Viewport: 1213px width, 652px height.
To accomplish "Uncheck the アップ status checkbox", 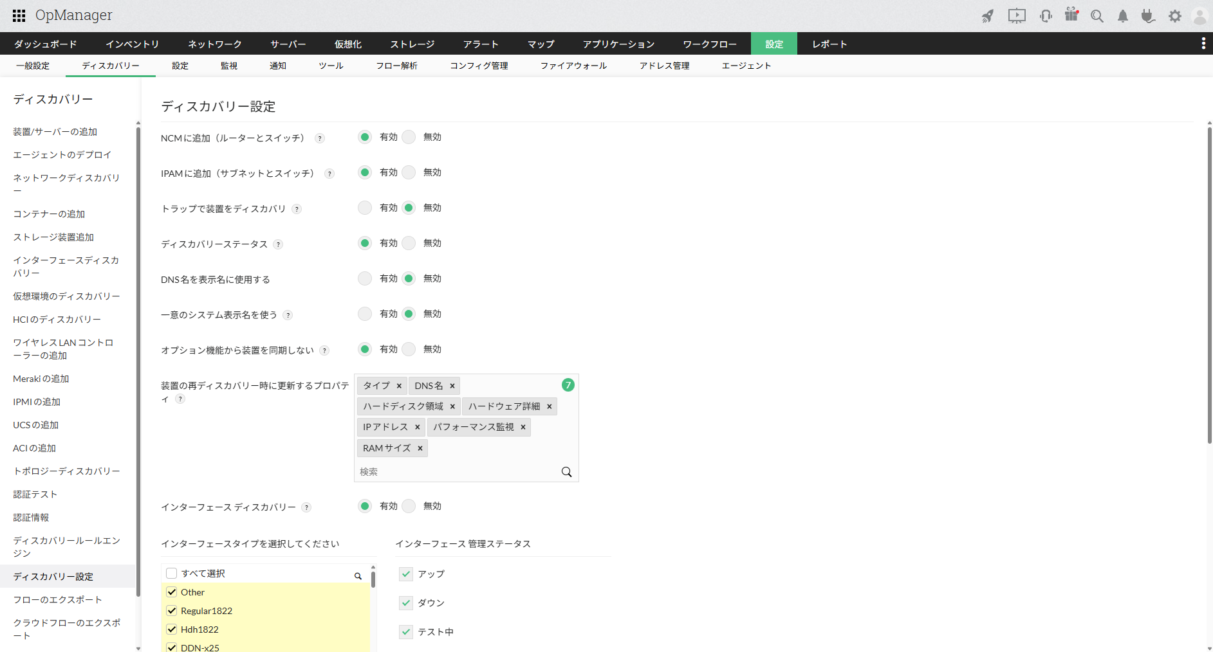I will (x=406, y=574).
